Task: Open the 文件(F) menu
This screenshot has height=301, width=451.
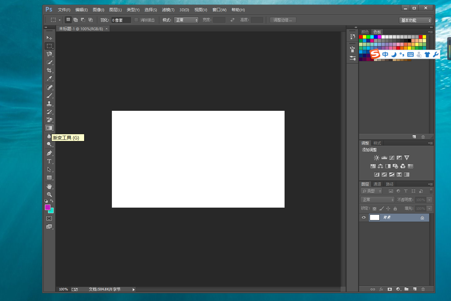Action: [x=64, y=10]
